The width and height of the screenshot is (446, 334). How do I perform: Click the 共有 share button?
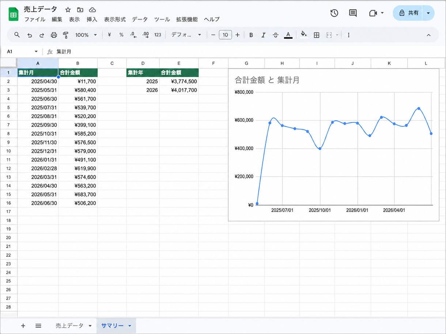[x=408, y=13]
